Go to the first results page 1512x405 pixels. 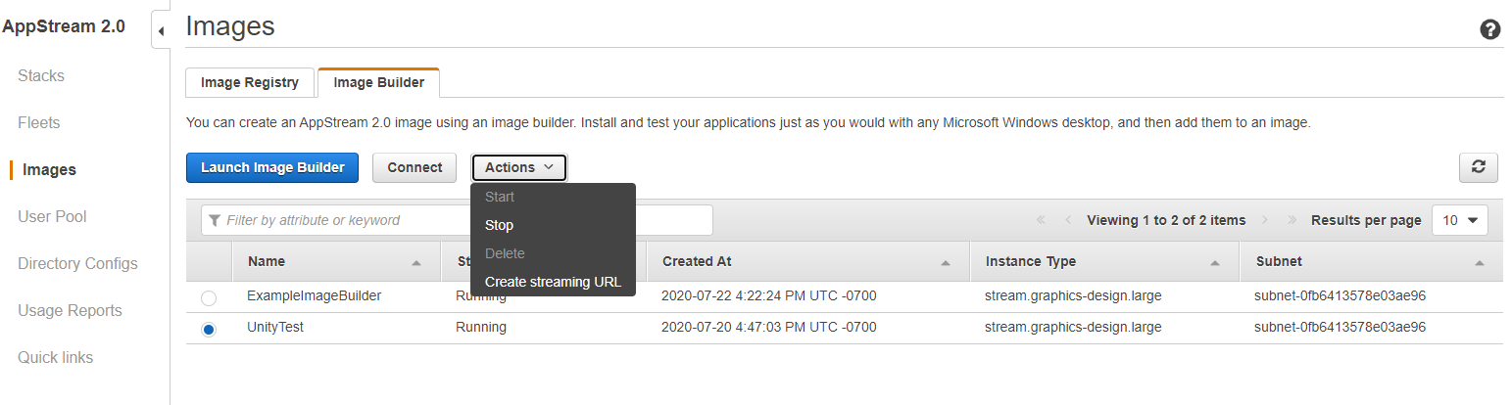(1040, 220)
